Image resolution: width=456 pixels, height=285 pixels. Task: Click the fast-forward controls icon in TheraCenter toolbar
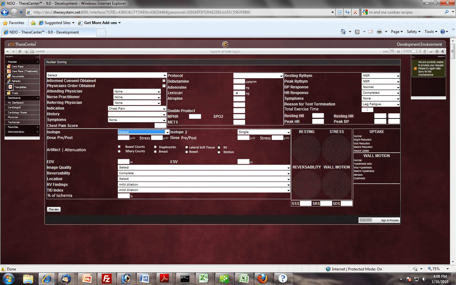13,51
